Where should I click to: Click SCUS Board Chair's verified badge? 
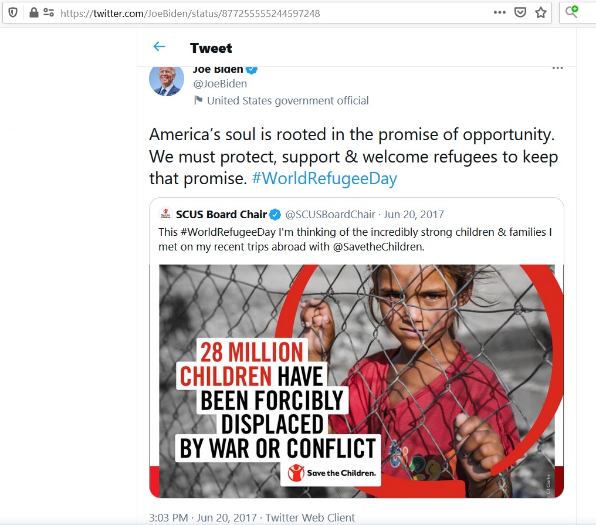[275, 214]
